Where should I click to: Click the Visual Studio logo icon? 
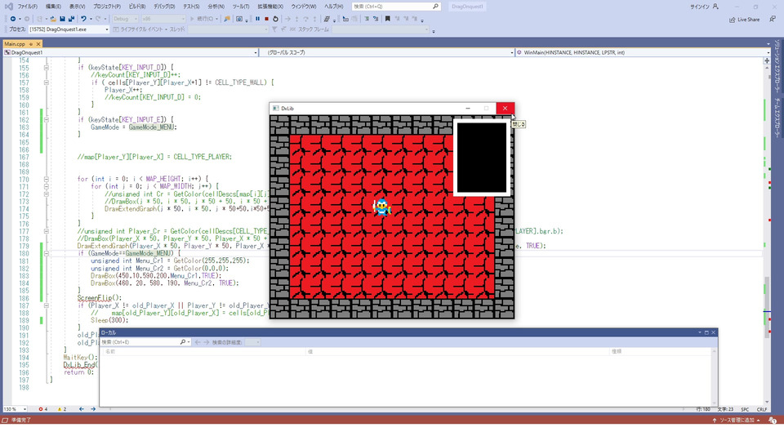[x=8, y=7]
